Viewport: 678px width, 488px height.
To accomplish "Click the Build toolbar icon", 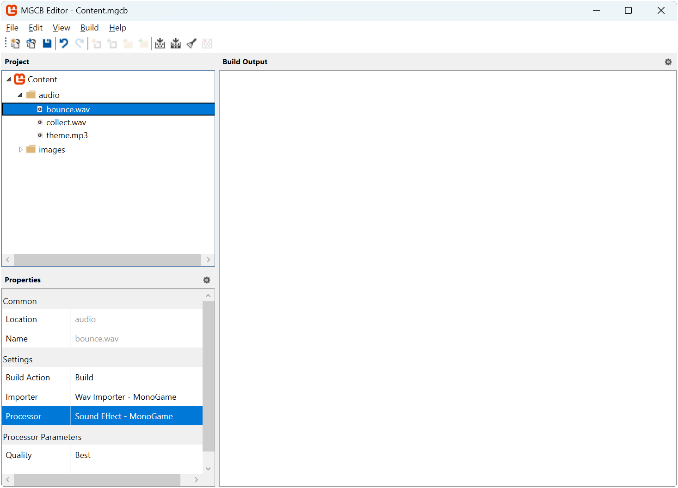I will [160, 43].
